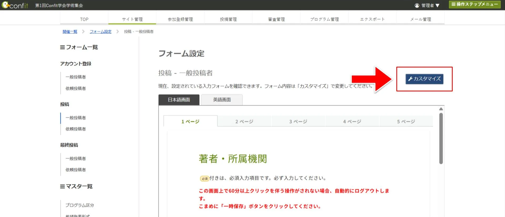The width and height of the screenshot is (505, 217).
Task: Select the 3 ページ tab
Action: (298, 121)
